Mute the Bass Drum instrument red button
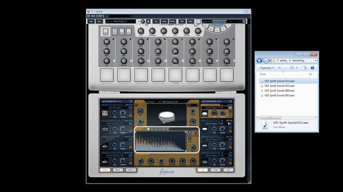This screenshot has height=192, width=343. coord(131,111)
